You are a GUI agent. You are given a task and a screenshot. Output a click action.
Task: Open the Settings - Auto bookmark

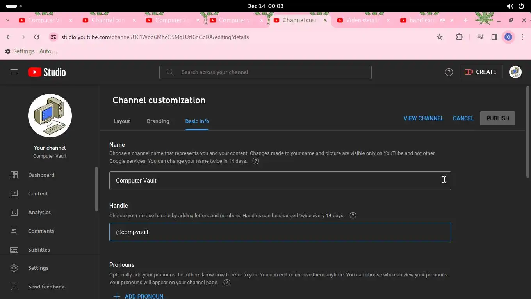(31, 51)
